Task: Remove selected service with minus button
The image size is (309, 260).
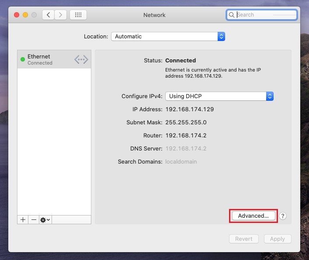Action: click(34, 220)
